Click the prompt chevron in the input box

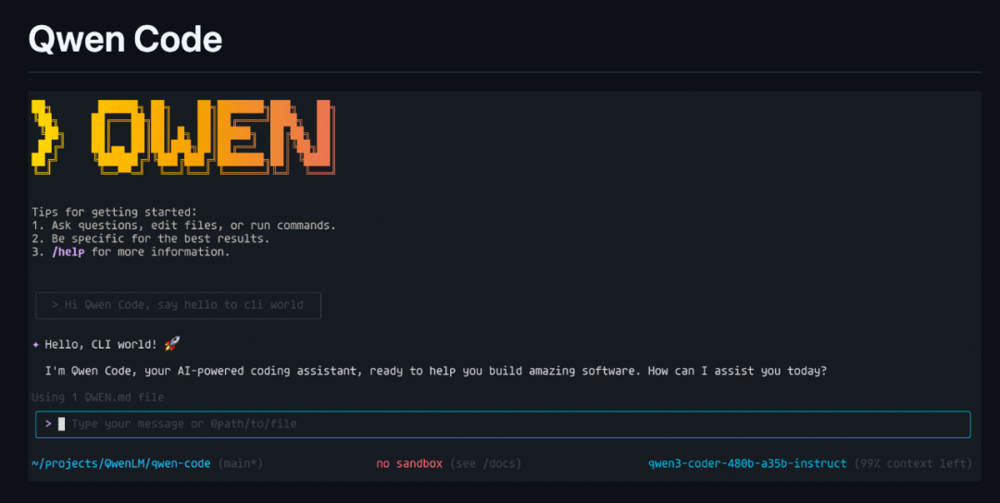coord(48,423)
